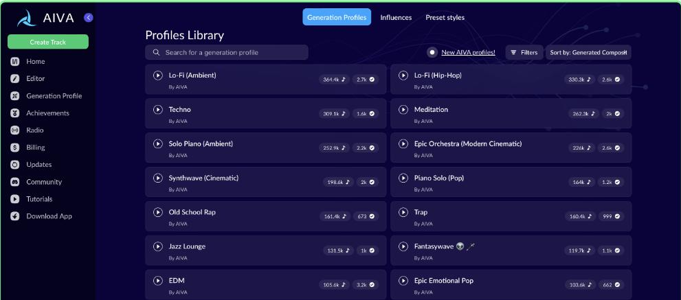Image resolution: width=681 pixels, height=300 pixels.
Task: Play the Solo Piano (Ambient) preview
Action: (157, 143)
